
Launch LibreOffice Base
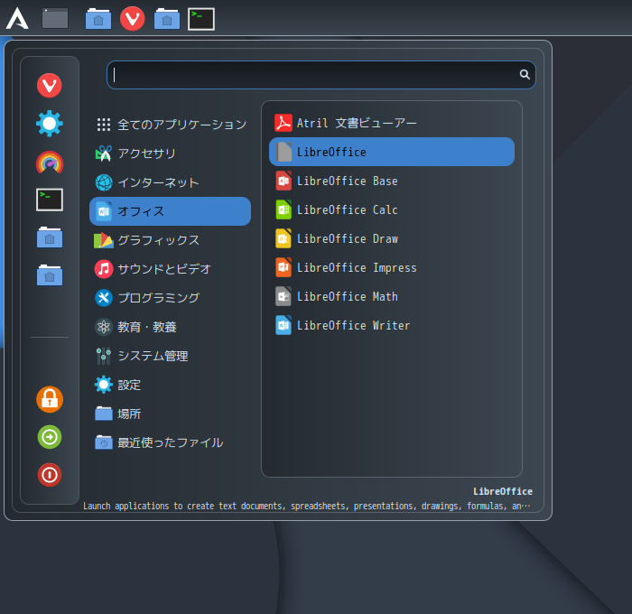pos(392,181)
